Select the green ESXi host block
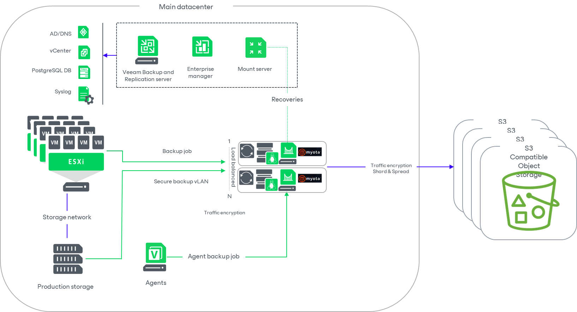 pos(76,162)
